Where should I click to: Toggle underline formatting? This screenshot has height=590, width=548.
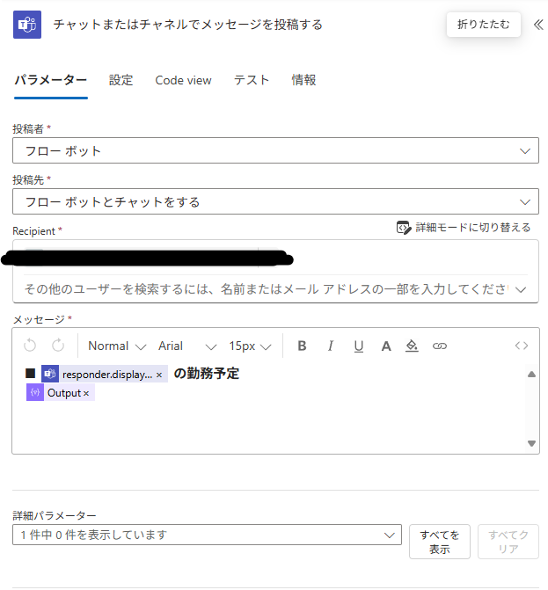pyautogui.click(x=359, y=346)
